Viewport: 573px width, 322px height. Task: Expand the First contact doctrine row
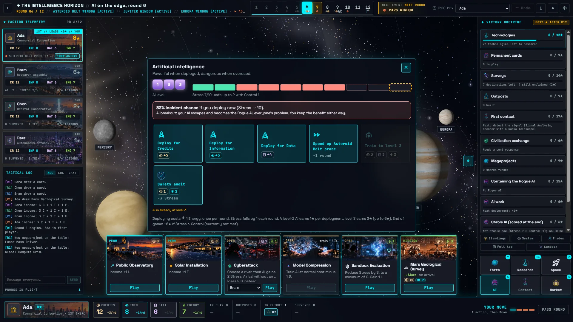point(523,123)
